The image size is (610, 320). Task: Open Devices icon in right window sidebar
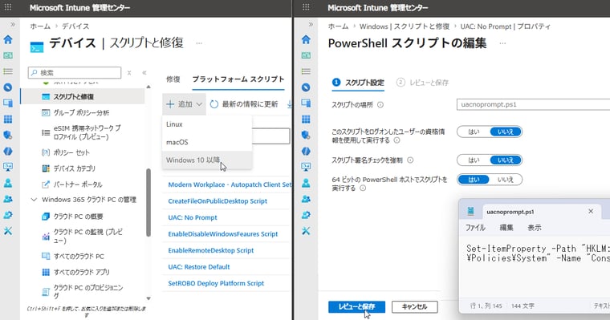[x=306, y=103]
